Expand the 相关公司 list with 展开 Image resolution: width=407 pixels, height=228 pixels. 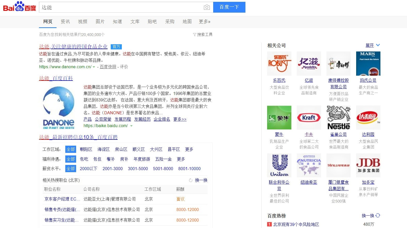(372, 45)
